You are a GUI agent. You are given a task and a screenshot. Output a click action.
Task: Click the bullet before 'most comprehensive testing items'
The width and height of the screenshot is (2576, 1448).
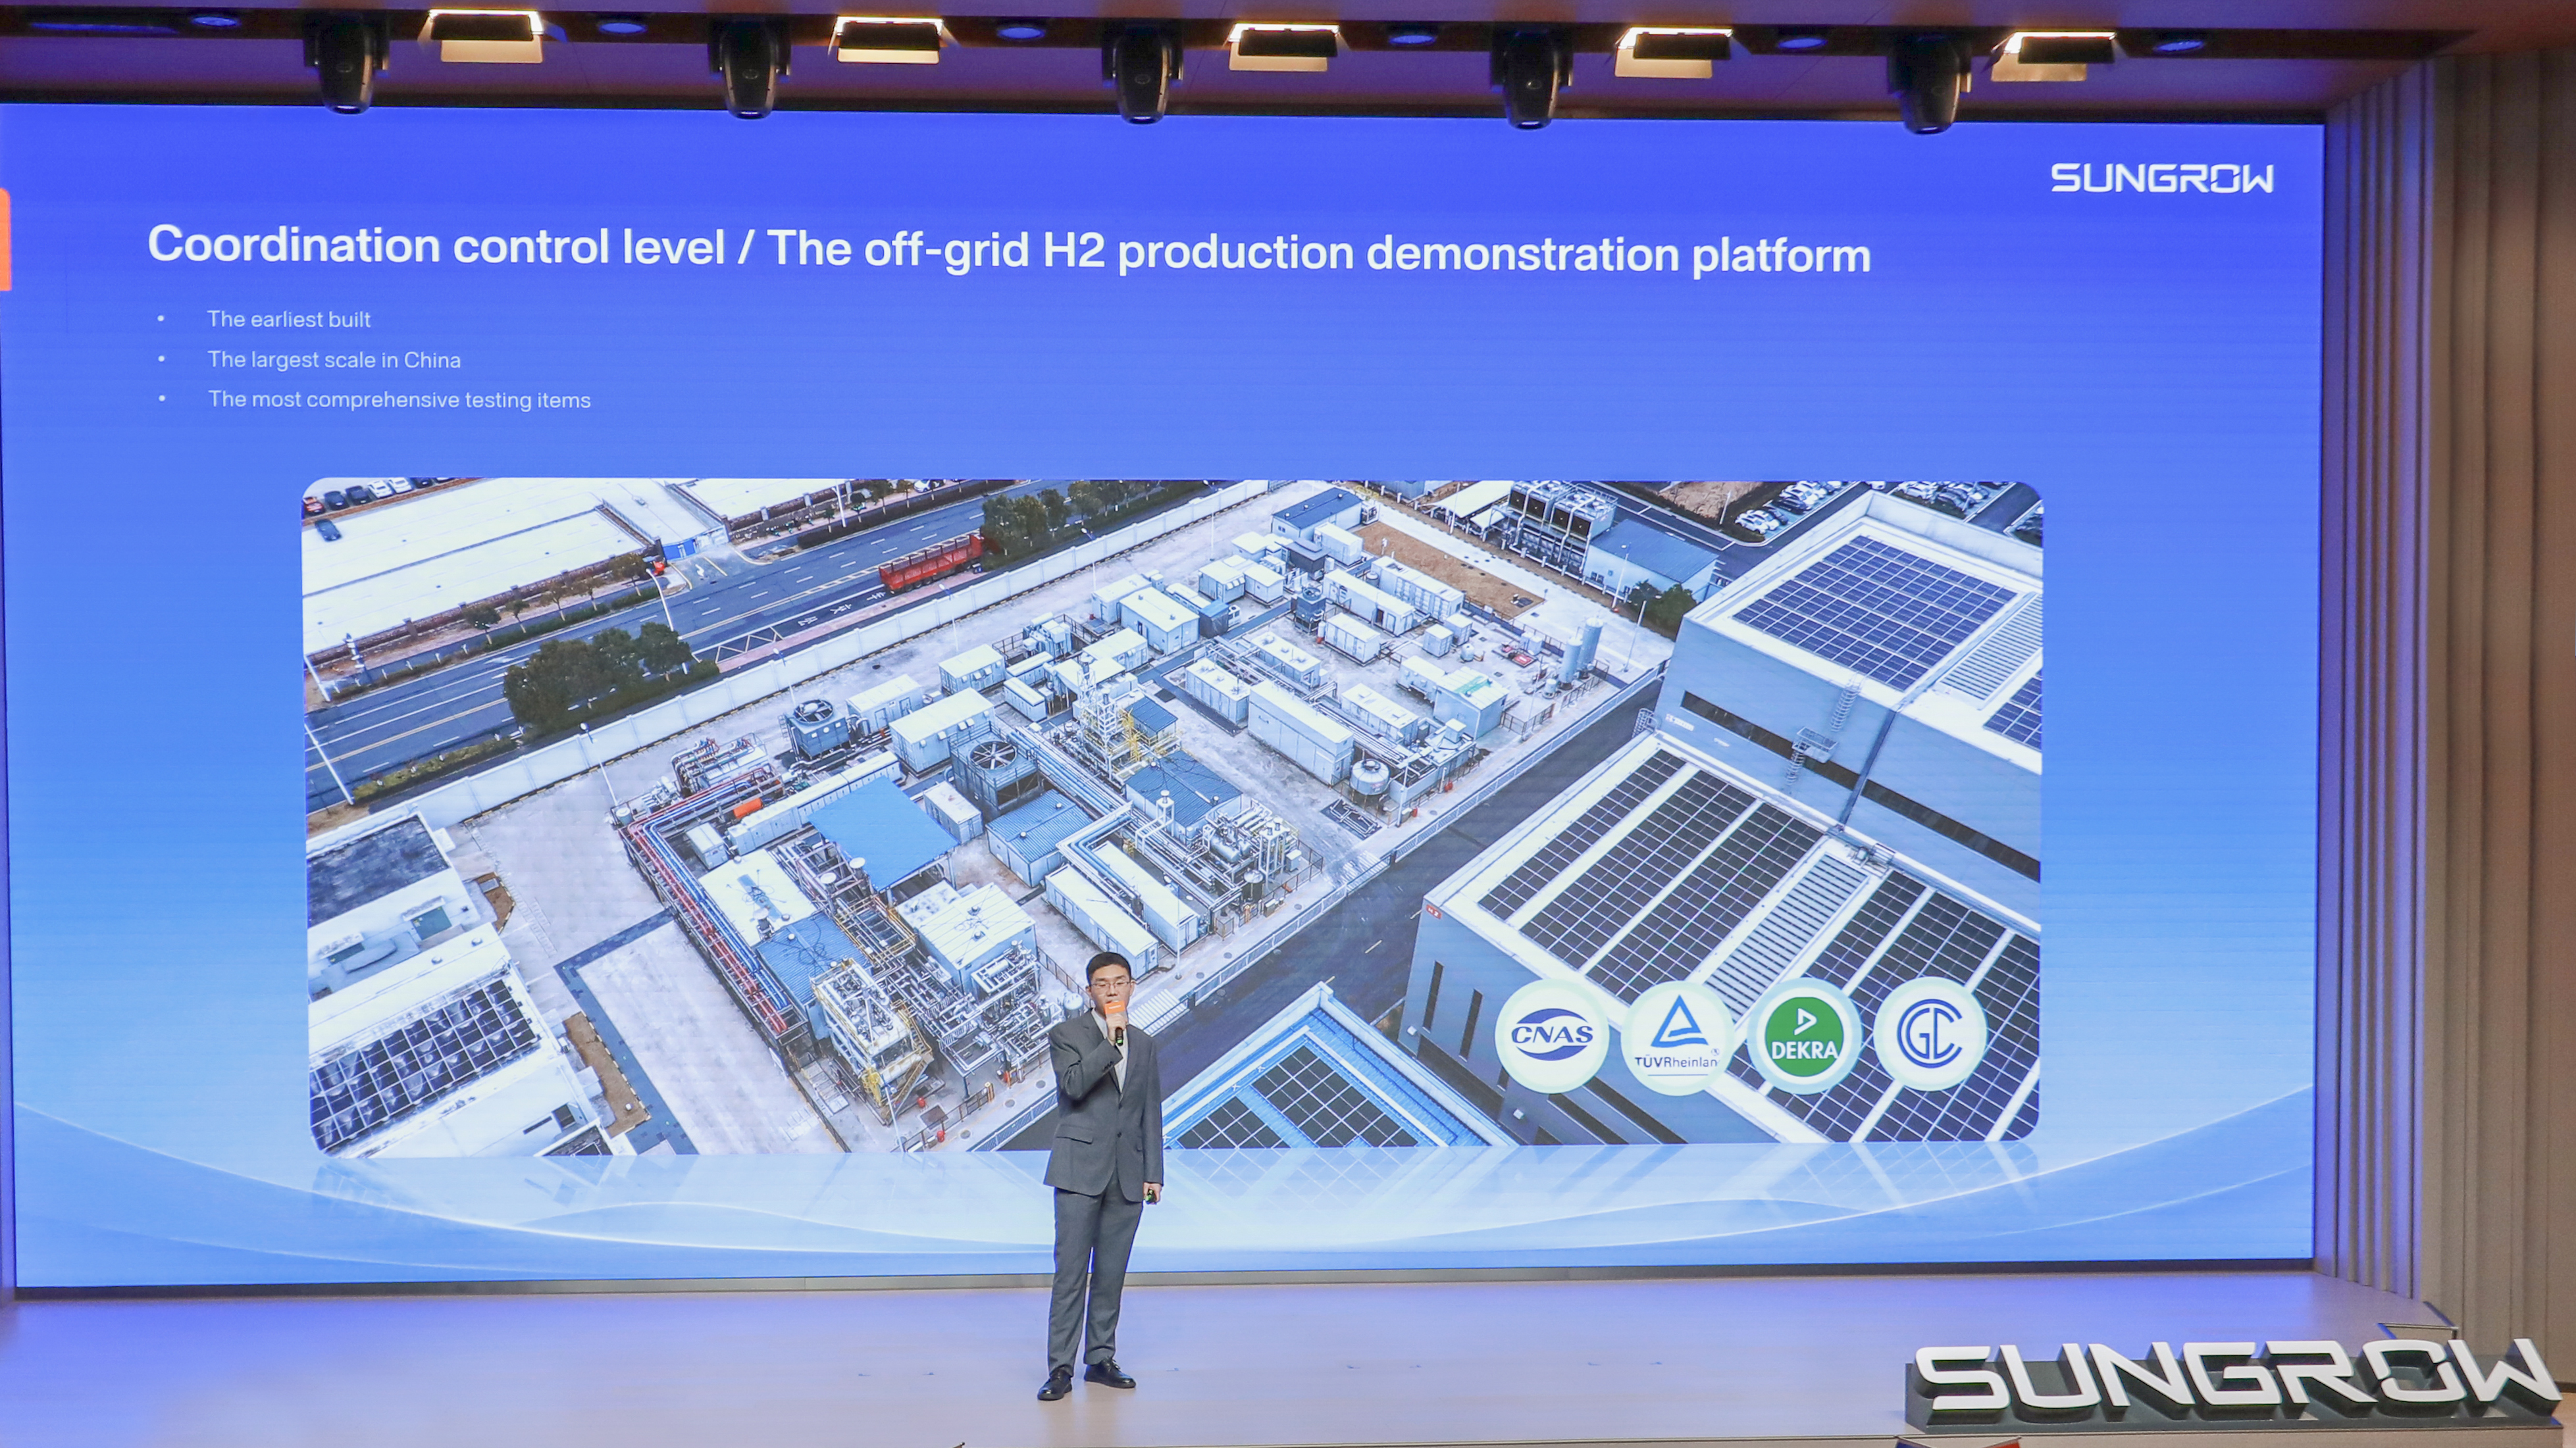click(161, 399)
